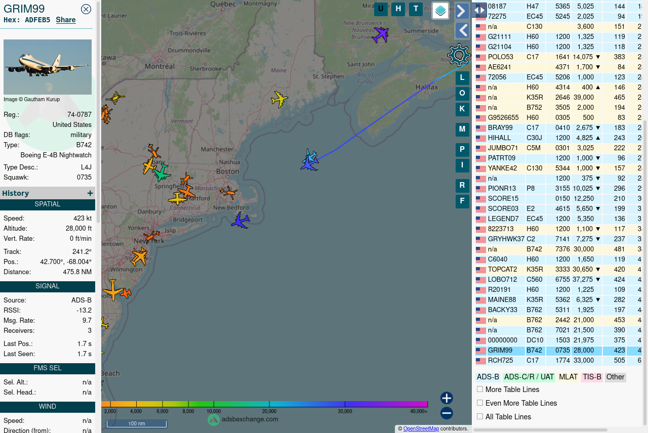Toggle the T map button

[416, 9]
